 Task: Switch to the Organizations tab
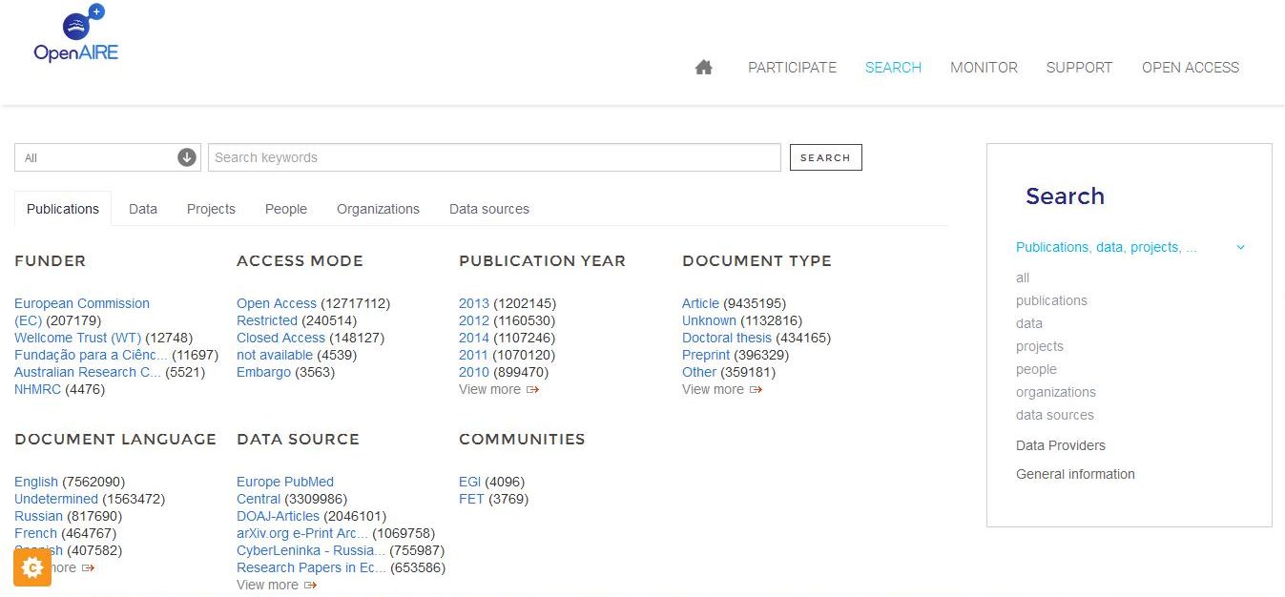378,209
